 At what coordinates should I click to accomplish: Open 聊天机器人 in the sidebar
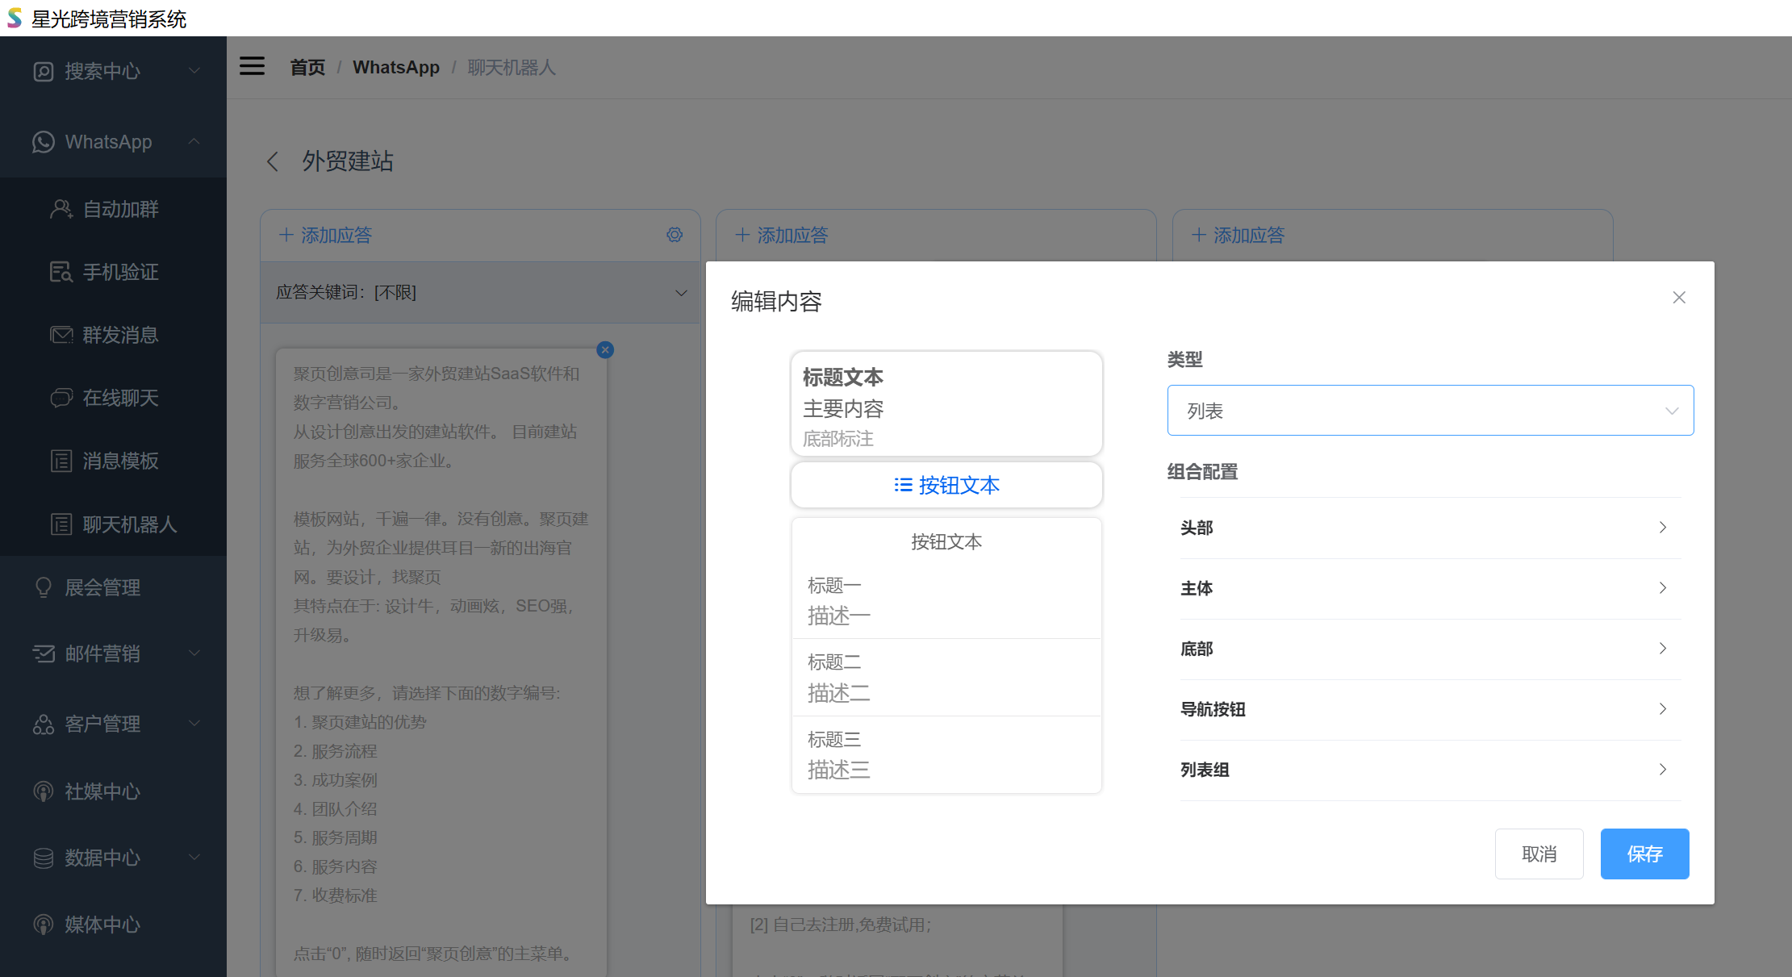click(x=128, y=524)
